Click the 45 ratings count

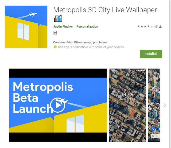tap(156, 27)
